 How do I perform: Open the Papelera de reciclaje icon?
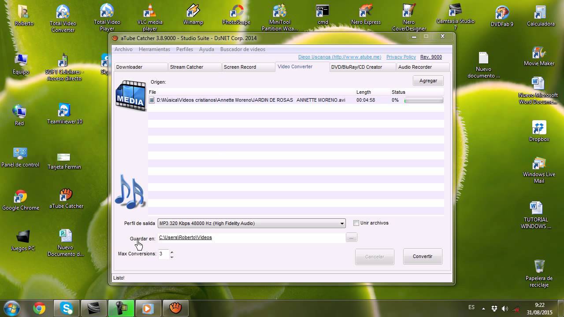click(539, 273)
